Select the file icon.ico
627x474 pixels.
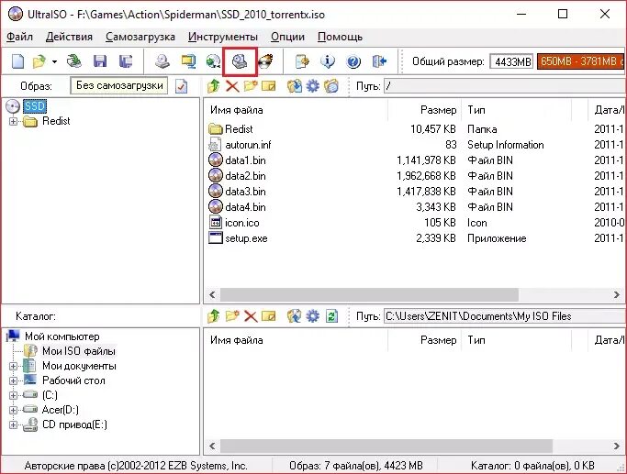242,223
